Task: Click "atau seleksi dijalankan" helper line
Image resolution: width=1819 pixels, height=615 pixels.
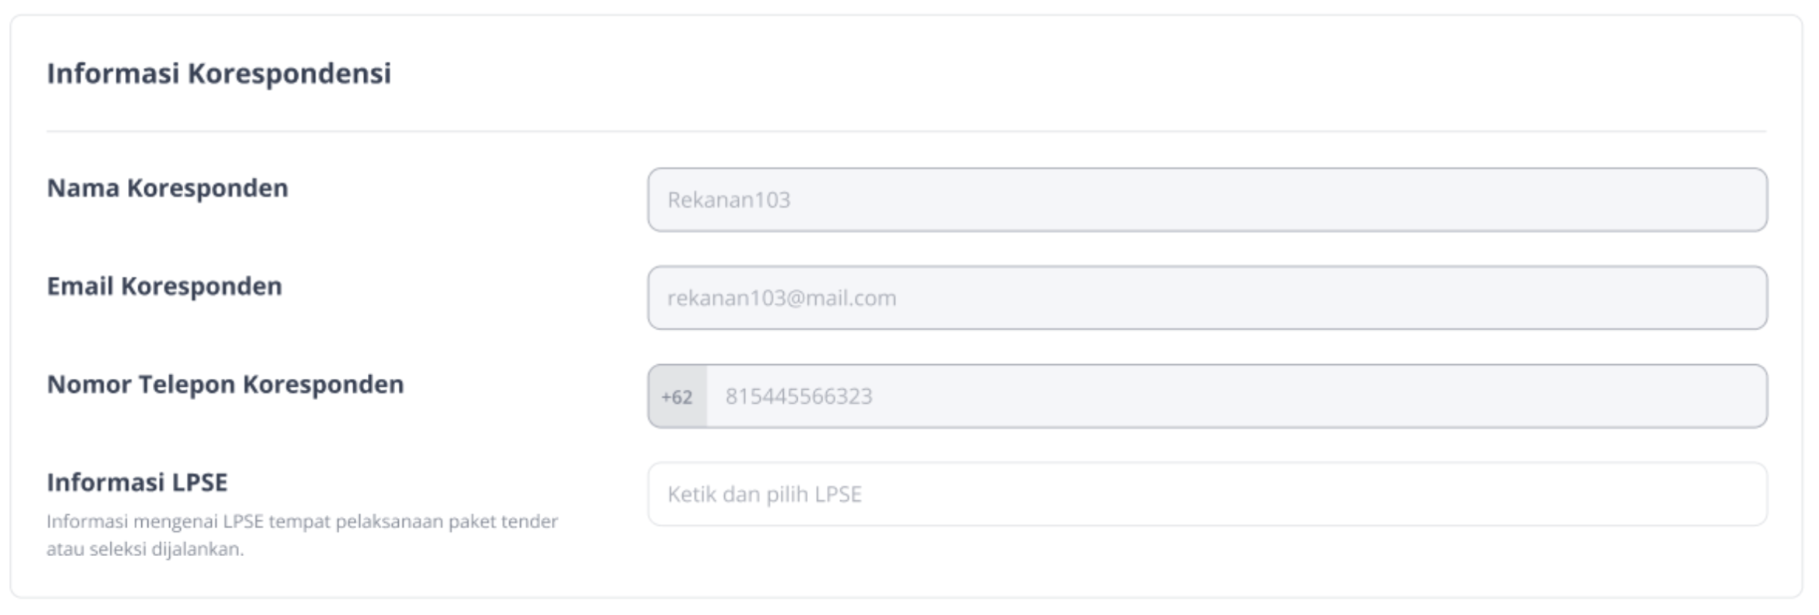Action: [145, 549]
